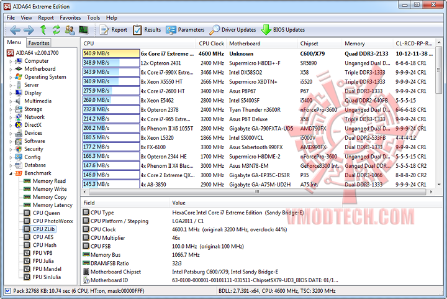Click the results list scroll-down arrow
This screenshot has width=447, height=299.
pos(439,184)
